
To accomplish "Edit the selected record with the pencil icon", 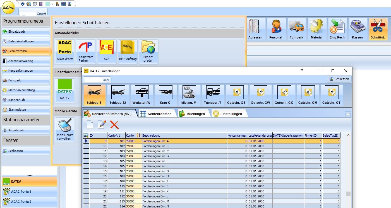I will coord(102,125).
